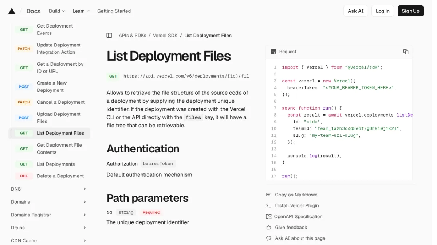Click the Authentication heading
The width and height of the screenshot is (437, 245).
pos(143,149)
